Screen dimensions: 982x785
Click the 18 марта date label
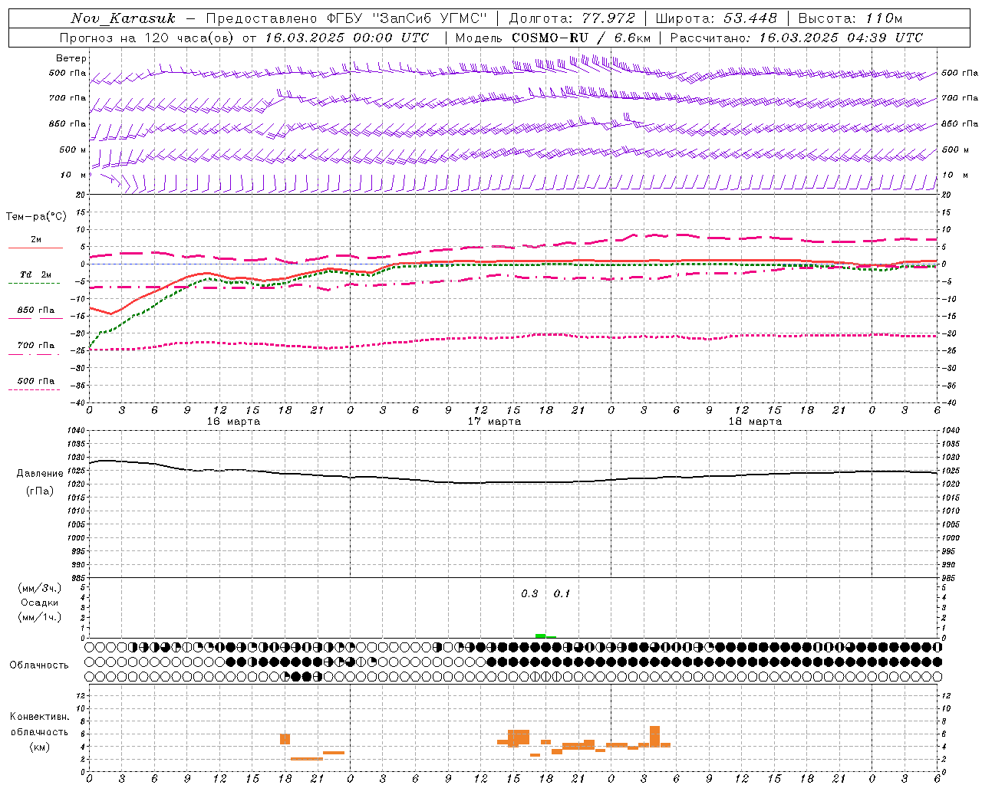click(x=755, y=422)
